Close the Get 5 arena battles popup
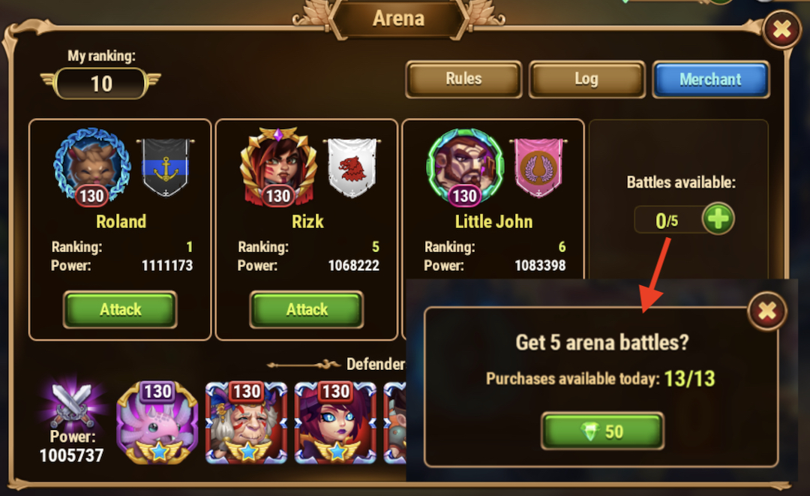 [x=767, y=311]
